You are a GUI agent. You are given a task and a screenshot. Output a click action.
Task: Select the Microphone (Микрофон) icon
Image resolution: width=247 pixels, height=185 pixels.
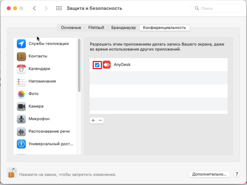pos(21,119)
